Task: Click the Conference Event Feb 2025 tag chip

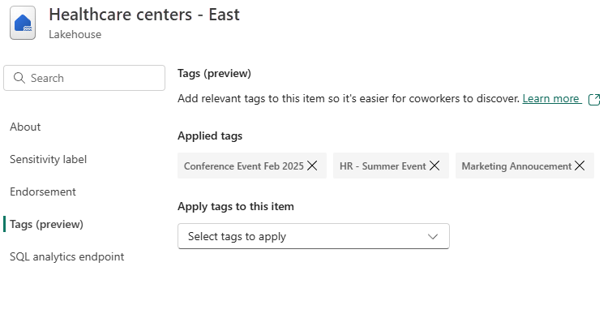Action: coord(243,166)
